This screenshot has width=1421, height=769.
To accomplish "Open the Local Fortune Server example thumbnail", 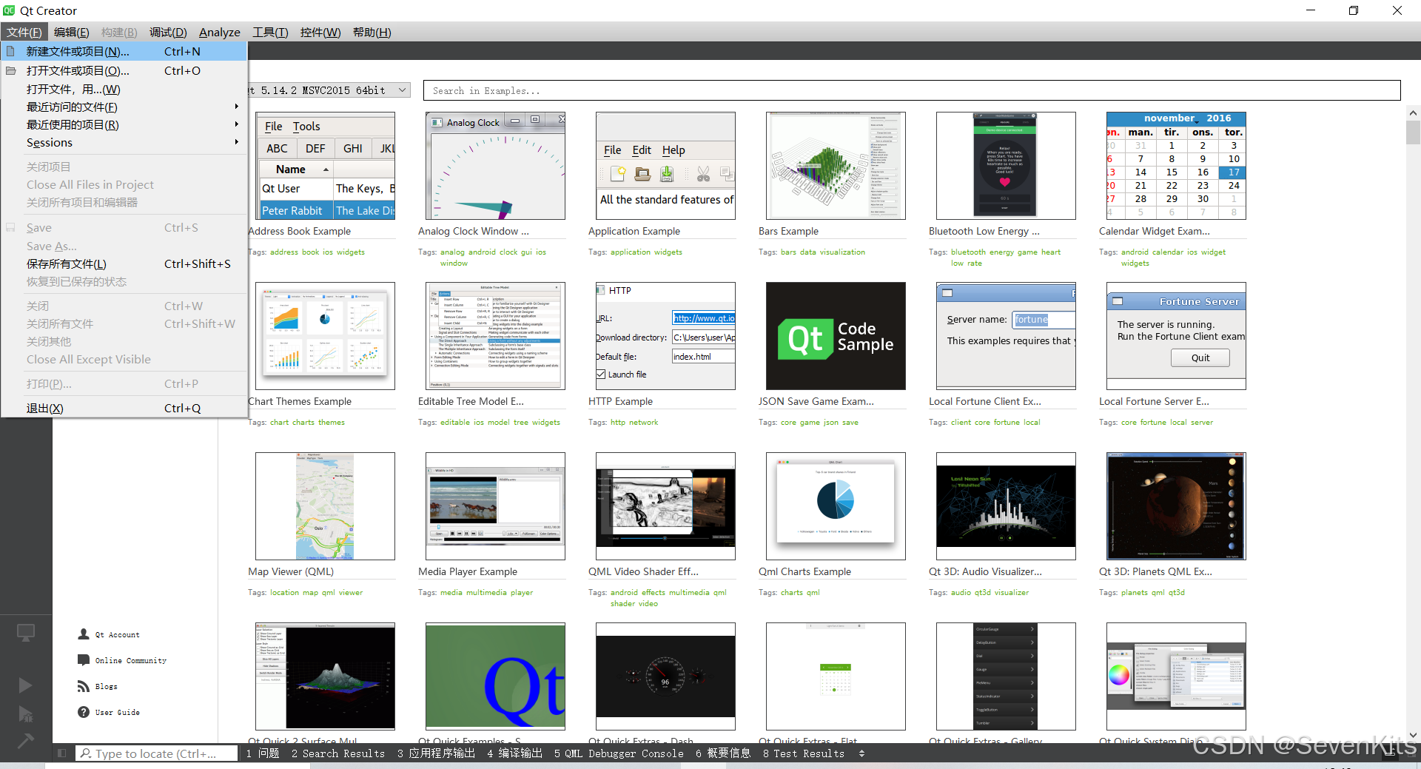I will click(1176, 336).
